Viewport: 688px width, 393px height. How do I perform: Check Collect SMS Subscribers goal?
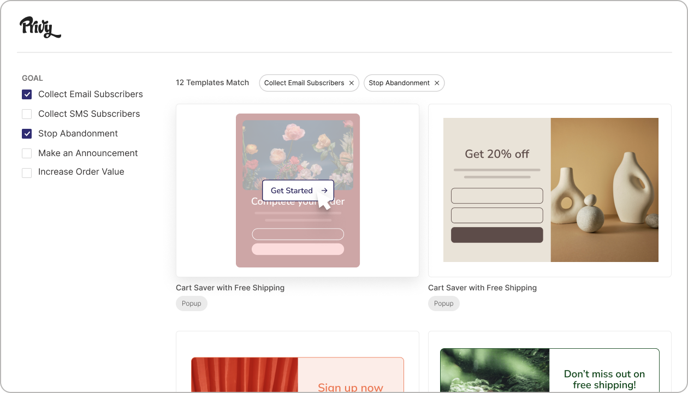(27, 114)
